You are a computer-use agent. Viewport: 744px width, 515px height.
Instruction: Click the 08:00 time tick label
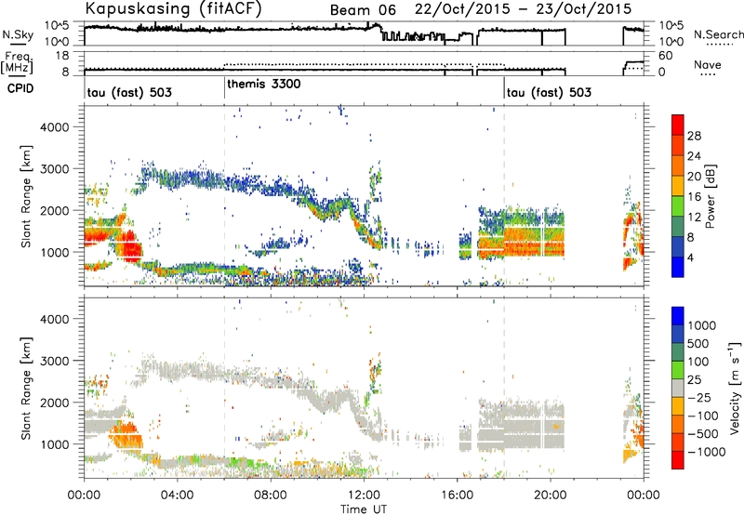(270, 495)
